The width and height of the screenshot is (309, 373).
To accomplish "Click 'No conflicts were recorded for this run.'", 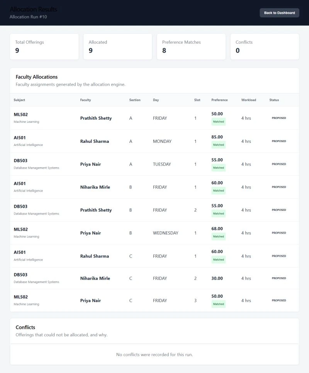I will point(154,355).
